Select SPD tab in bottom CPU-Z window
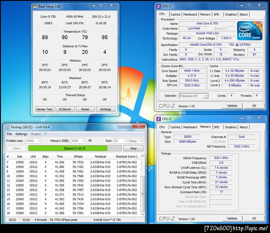 216,127
